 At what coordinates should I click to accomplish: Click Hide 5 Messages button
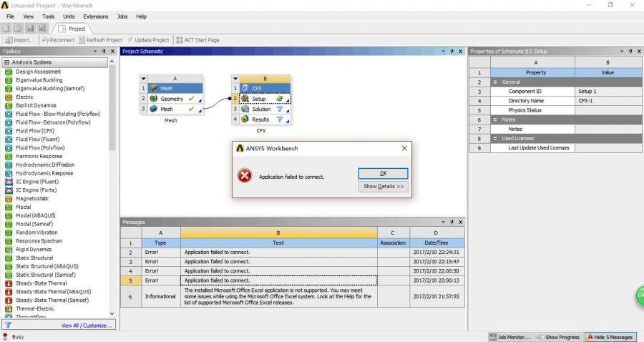click(x=610, y=337)
